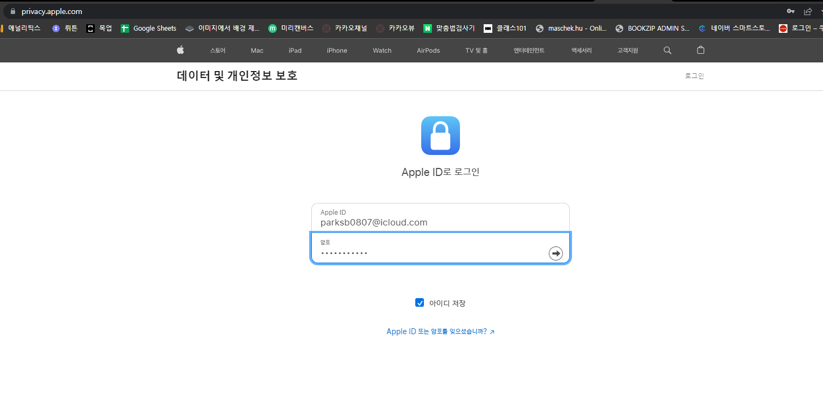Open Mac in Apple navigation
The width and height of the screenshot is (823, 402).
(257, 51)
